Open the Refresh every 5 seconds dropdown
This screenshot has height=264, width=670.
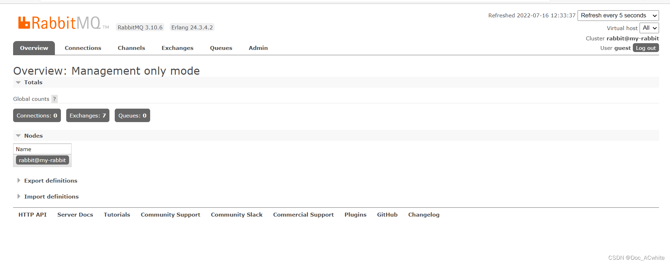618,16
